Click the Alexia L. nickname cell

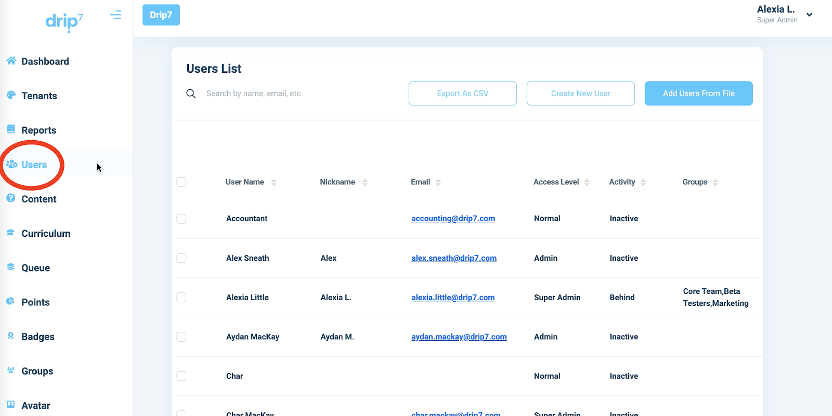pos(336,298)
